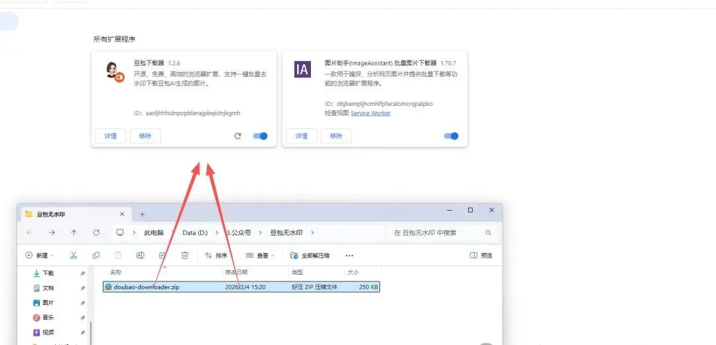Open the Service Worker inspect link

coord(371,113)
